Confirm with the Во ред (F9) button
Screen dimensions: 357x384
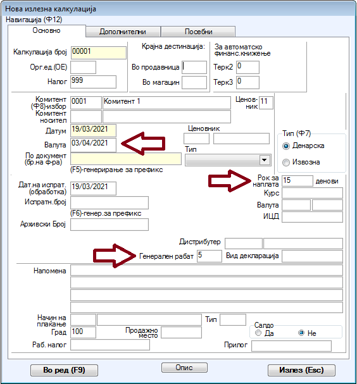[x=64, y=370]
